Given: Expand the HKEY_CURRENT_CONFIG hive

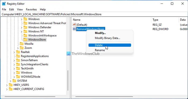Looking at the screenshot, I should point(7,89).
